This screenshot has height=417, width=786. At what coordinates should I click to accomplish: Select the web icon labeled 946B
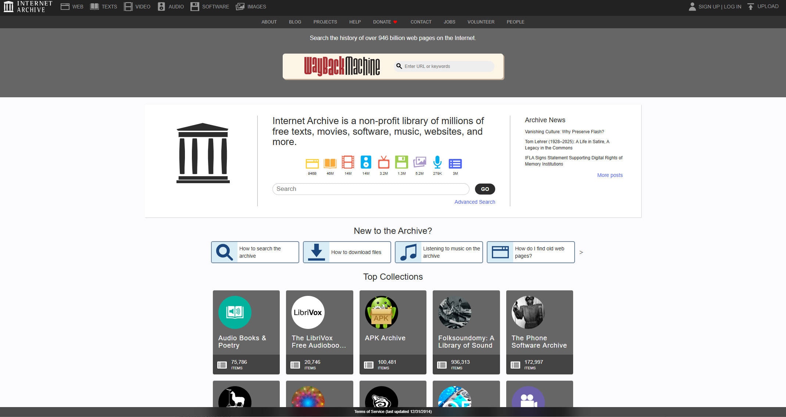pos(312,163)
